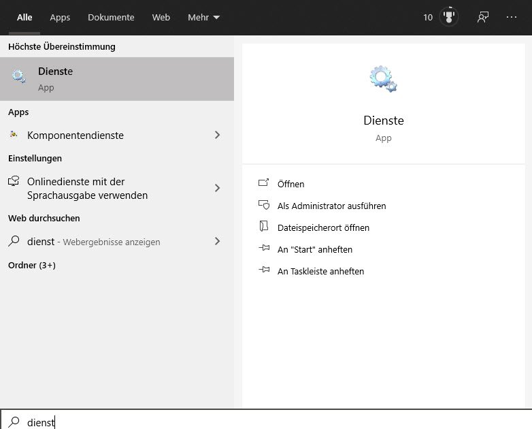The width and height of the screenshot is (532, 429).
Task: Open the Mehr dropdown filter
Action: point(203,17)
